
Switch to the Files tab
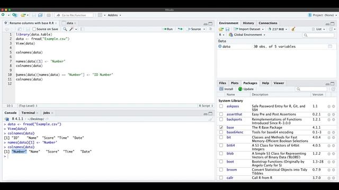pos(222,83)
